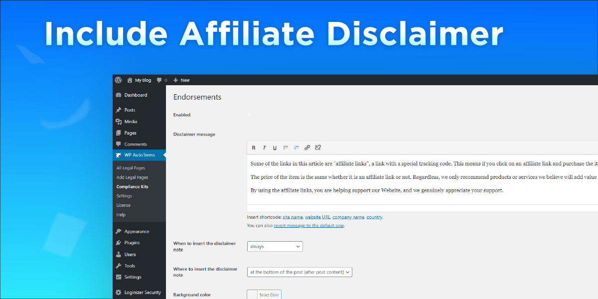
Task: Insert the website URL shortcode
Action: (317, 217)
